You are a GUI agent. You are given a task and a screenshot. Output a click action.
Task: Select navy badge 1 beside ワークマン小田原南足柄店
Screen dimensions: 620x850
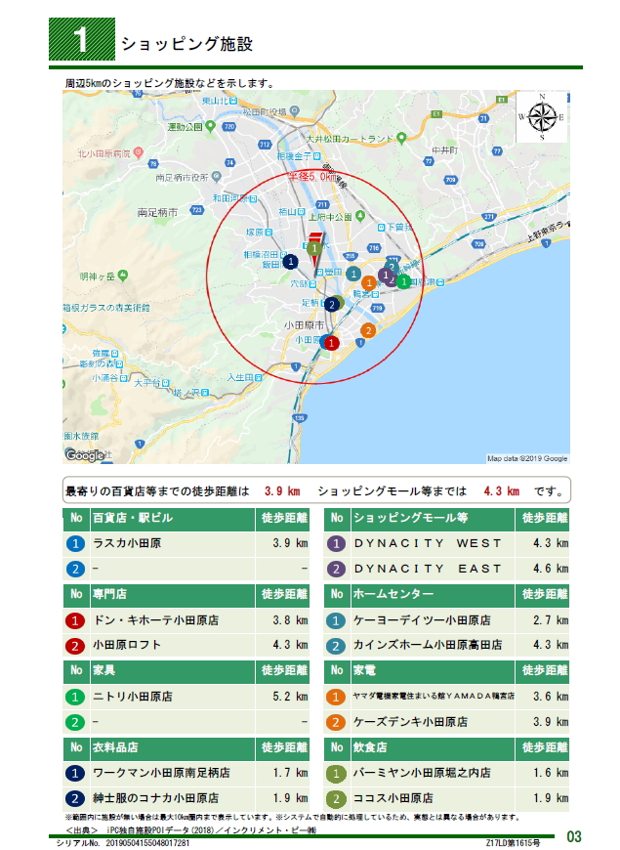click(75, 774)
